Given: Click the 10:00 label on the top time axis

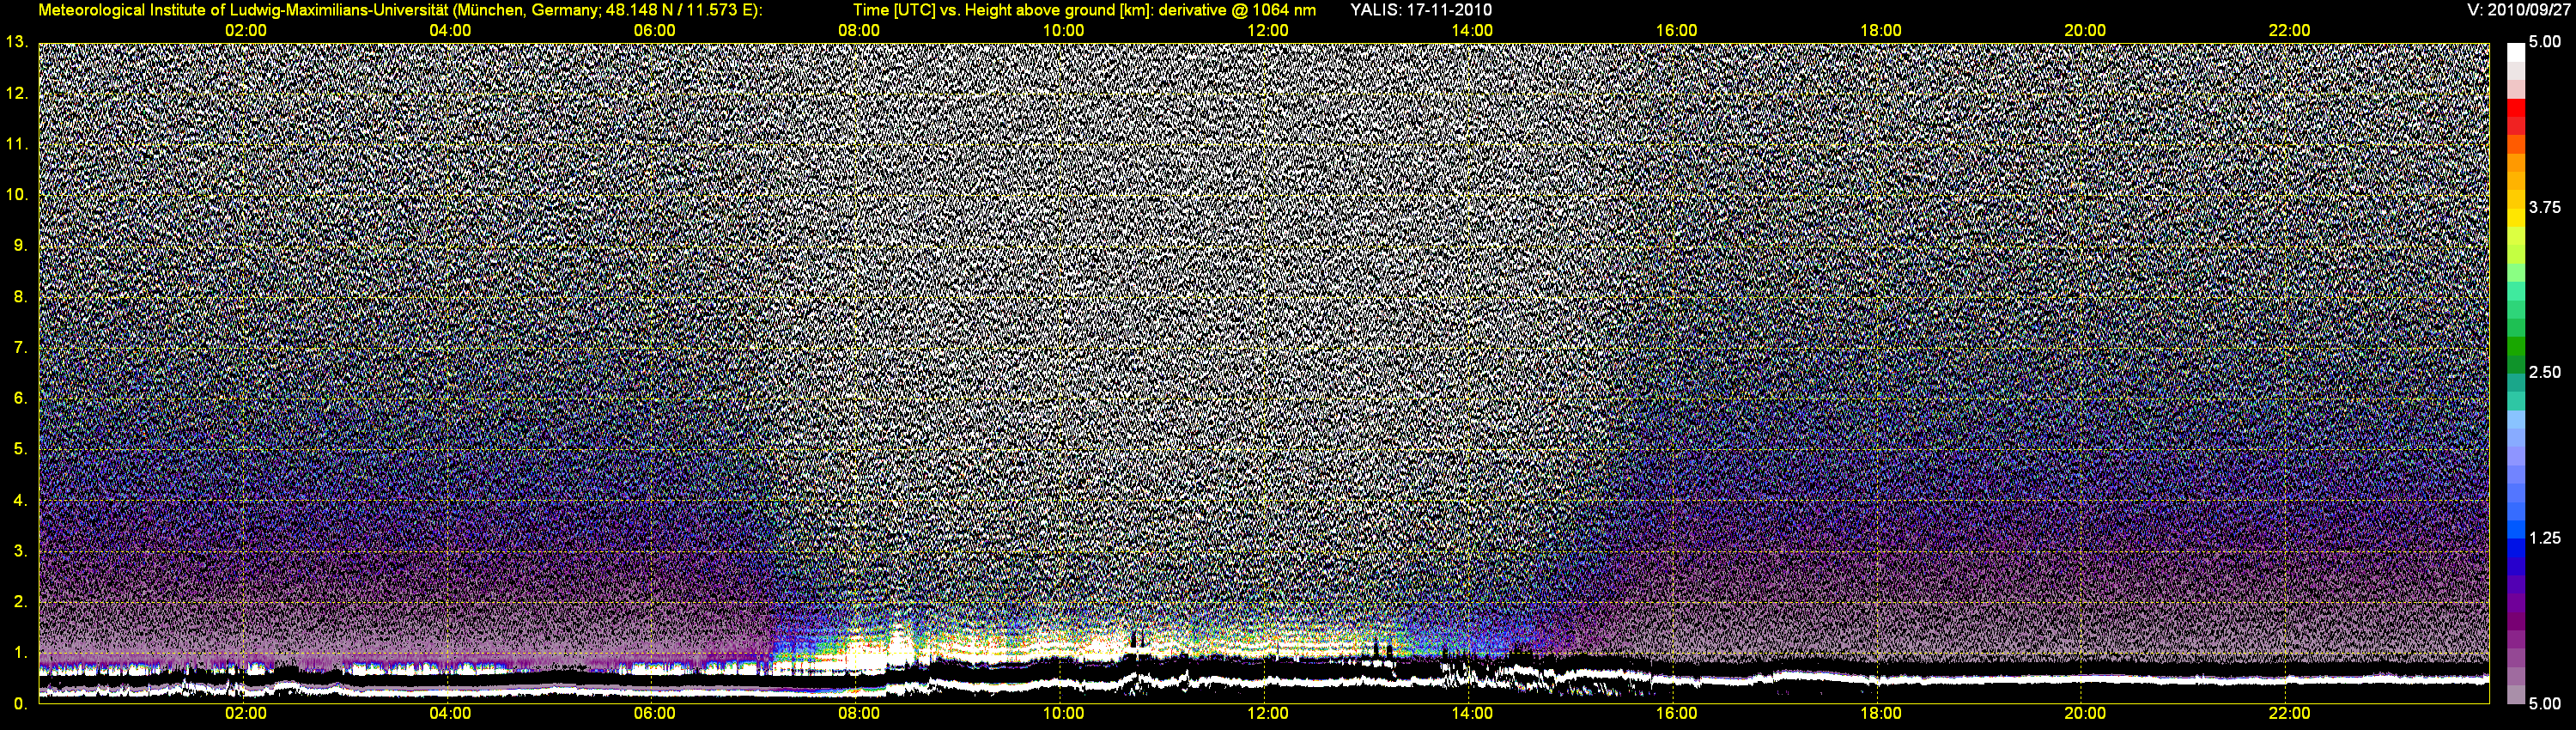Looking at the screenshot, I should 1063,30.
